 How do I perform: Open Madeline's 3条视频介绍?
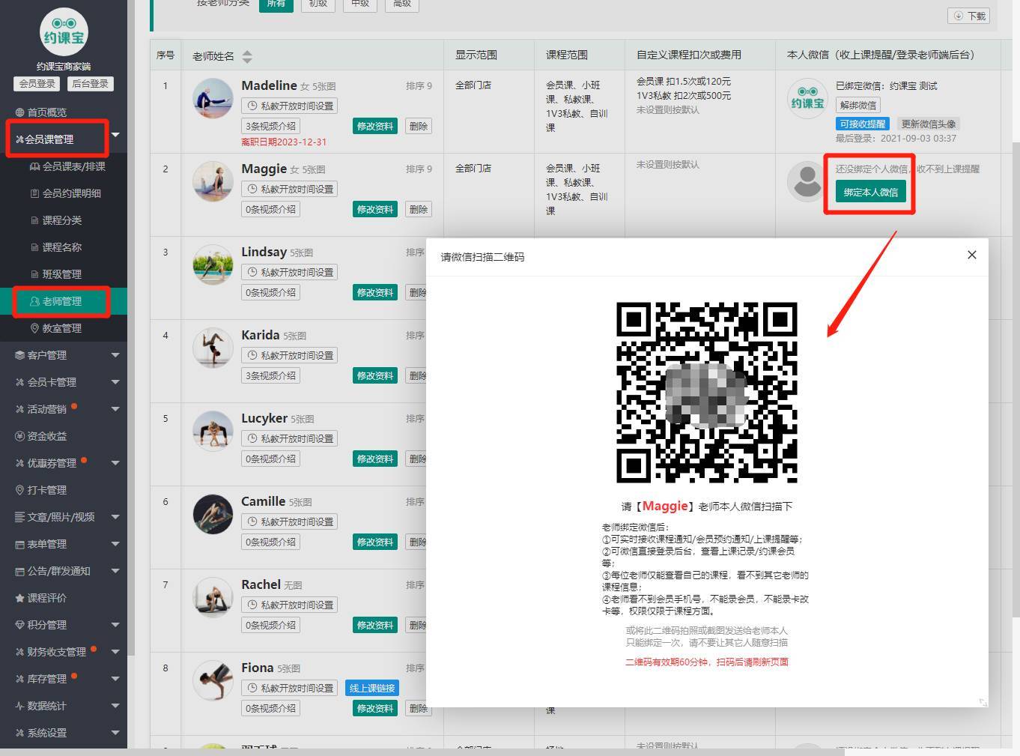pos(271,126)
